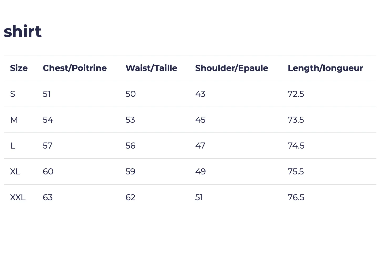Click the Chest/Poitrine column header
Viewport: 378px width, 257px height.
[x=75, y=68]
